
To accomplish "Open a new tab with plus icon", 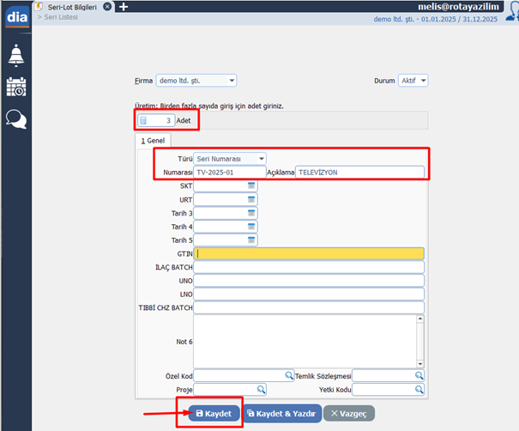I will tap(124, 7).
